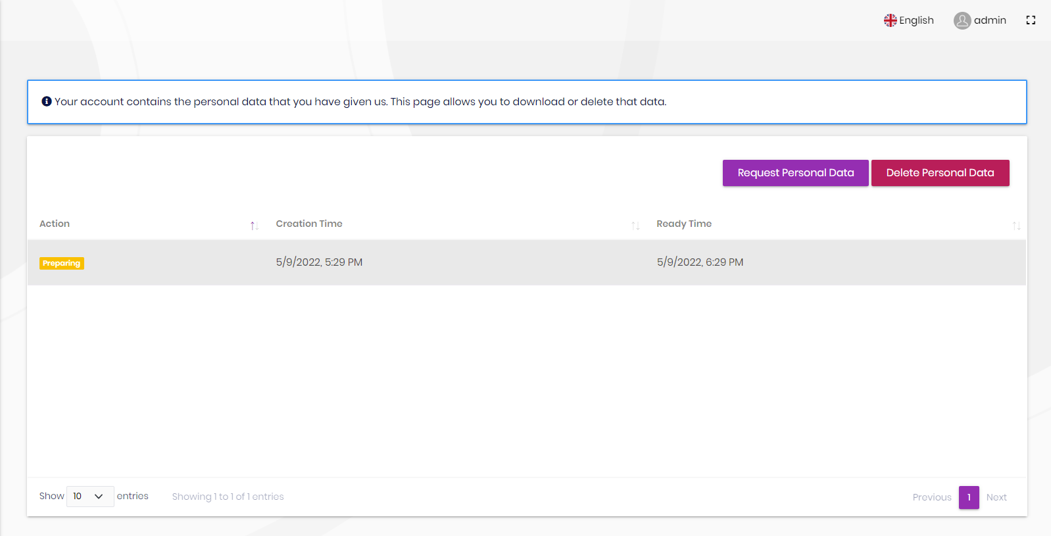Click the Delete Personal Data button

coord(940,173)
